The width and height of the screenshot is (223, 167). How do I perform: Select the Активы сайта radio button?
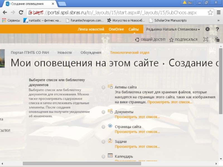click(103, 87)
